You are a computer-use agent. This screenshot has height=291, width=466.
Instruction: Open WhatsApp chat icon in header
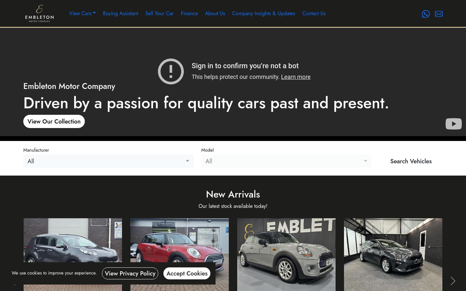coord(426,14)
